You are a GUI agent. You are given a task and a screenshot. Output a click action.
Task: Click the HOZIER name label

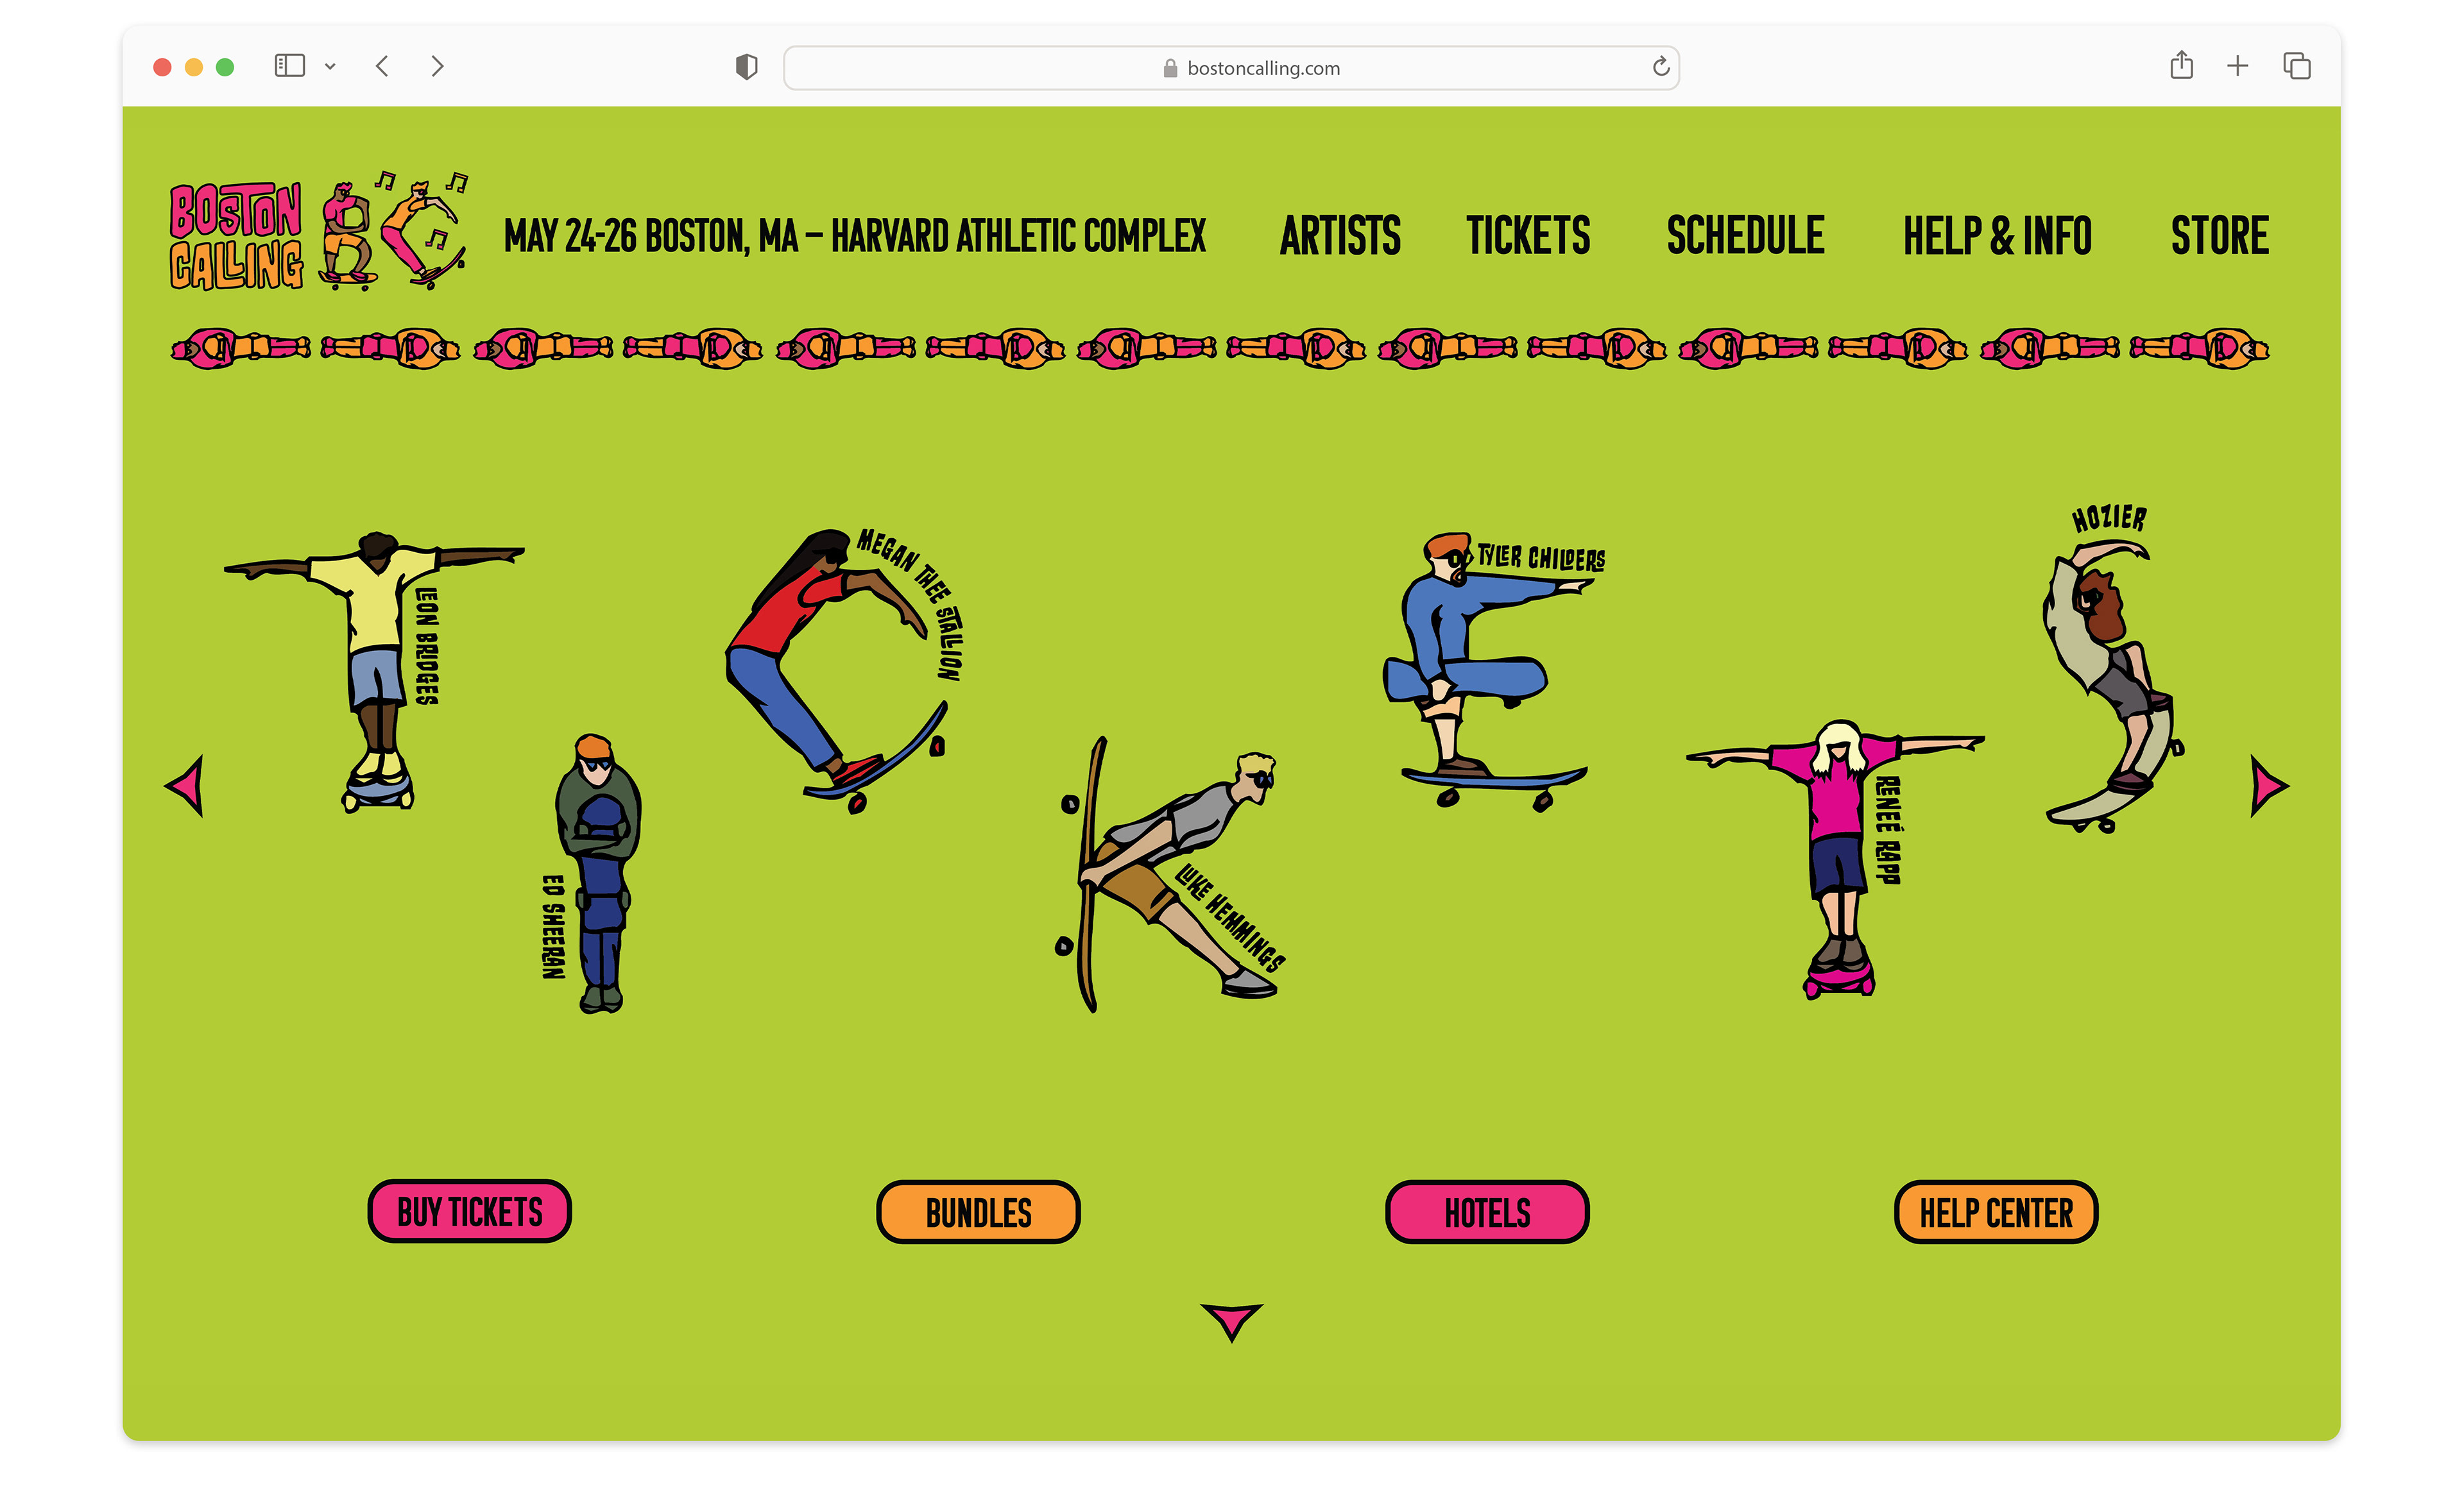tap(2109, 518)
